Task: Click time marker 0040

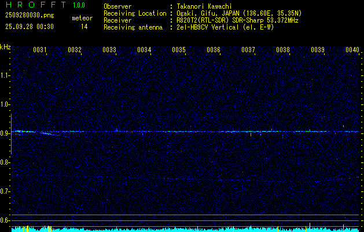Action: pyautogui.click(x=352, y=50)
